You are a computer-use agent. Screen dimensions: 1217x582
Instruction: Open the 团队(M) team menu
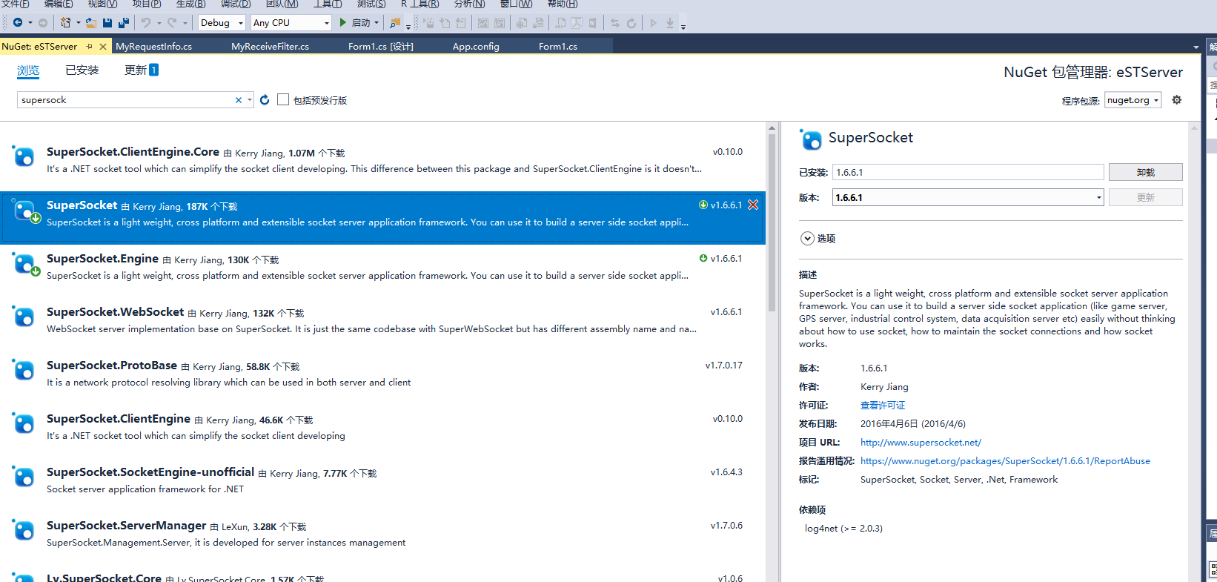coord(282,4)
